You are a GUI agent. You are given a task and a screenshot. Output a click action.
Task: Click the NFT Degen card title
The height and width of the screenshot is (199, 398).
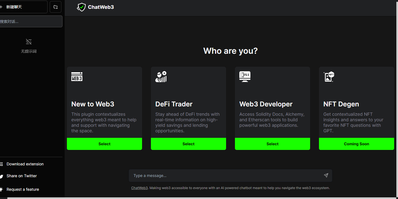point(341,104)
